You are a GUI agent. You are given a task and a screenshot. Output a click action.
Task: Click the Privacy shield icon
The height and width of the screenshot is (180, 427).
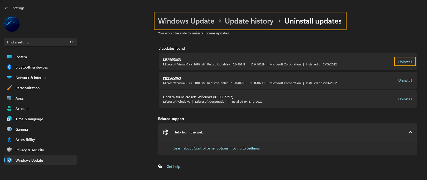click(x=9, y=150)
